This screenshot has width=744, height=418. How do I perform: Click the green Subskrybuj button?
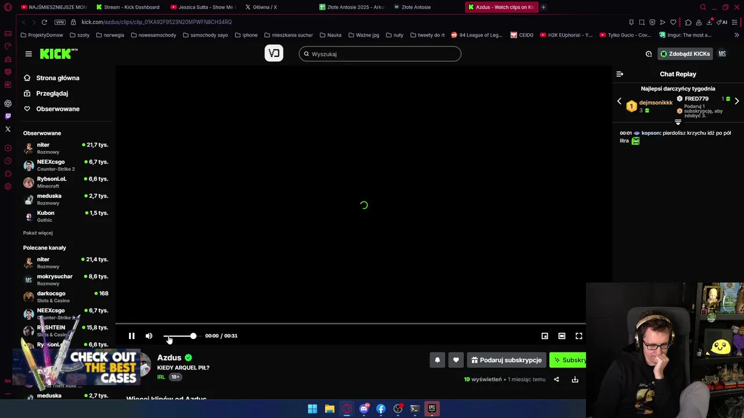click(568, 360)
